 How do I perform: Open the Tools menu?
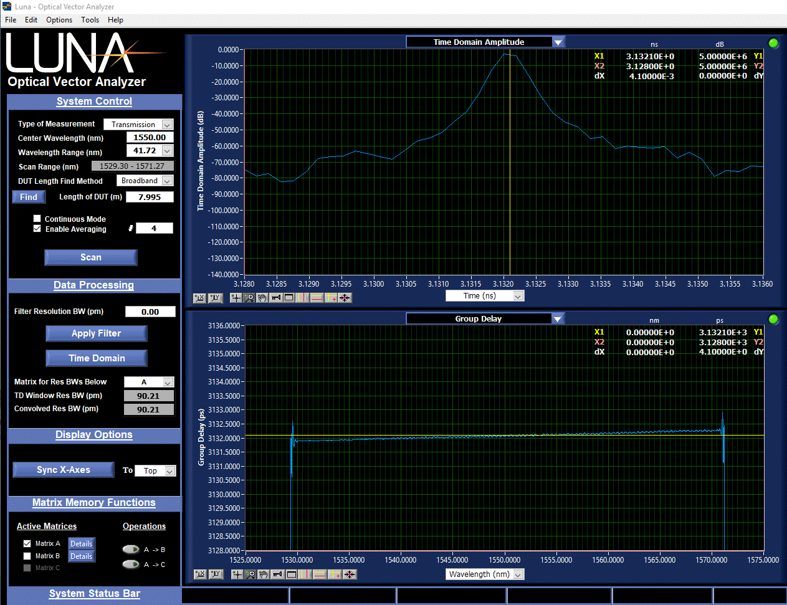pos(90,20)
